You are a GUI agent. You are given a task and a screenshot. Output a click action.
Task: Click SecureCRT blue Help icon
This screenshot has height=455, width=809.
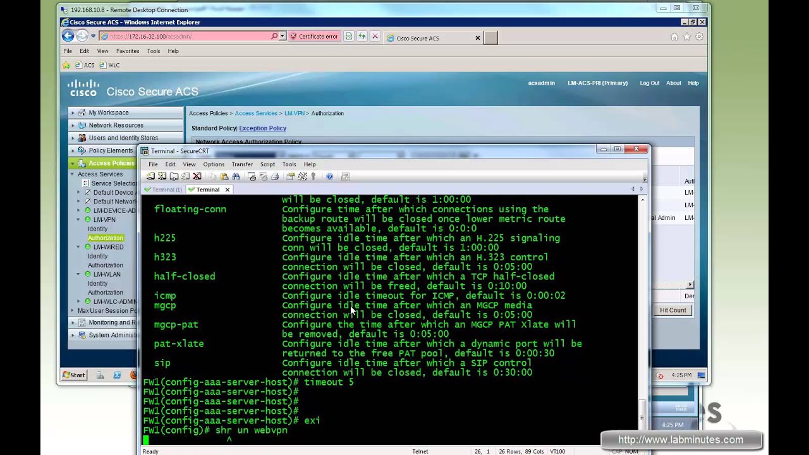tap(329, 176)
